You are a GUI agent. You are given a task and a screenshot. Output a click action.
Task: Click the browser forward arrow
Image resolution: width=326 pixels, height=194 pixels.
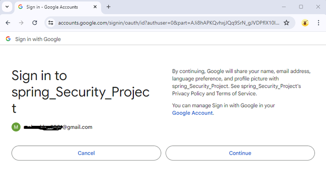tap(21, 23)
